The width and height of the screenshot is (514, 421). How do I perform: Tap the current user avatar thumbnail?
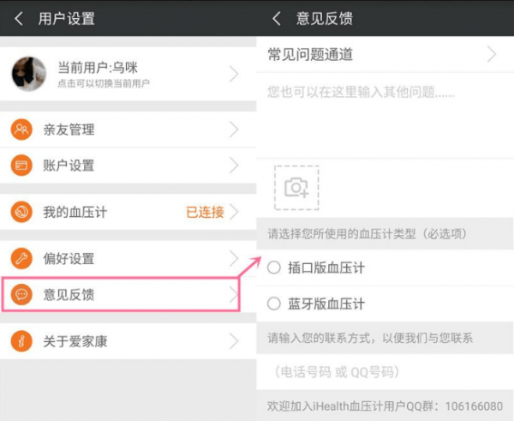coord(28,74)
